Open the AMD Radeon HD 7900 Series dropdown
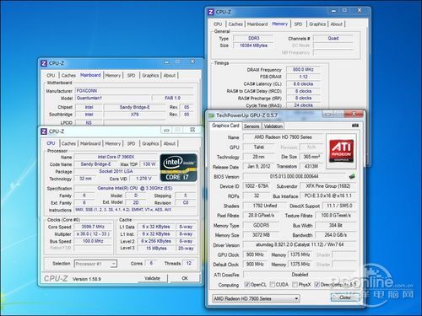 (x=256, y=298)
